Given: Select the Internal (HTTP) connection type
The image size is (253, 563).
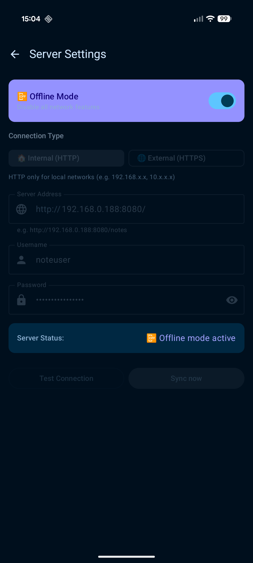Looking at the screenshot, I should coord(66,158).
